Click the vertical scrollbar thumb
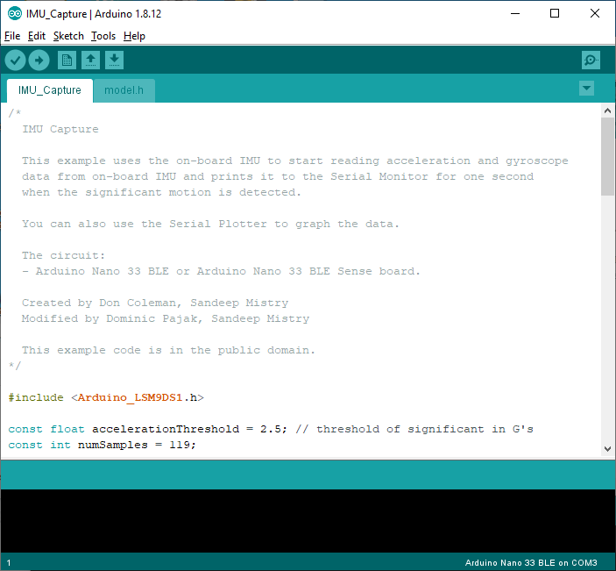Image resolution: width=616 pixels, height=571 pixels. point(608,156)
